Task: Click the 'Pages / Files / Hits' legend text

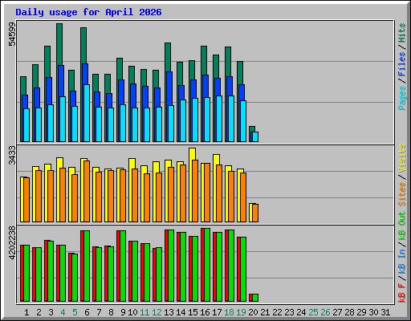Action: tap(401, 67)
